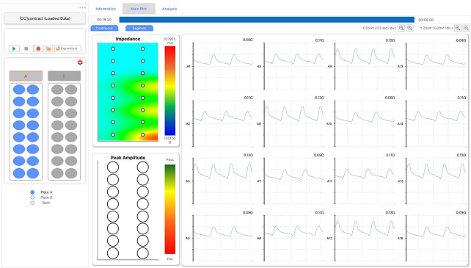Screen dimensions: 471x268
Task: Open the red three-dots menu
Action: pos(83,8)
